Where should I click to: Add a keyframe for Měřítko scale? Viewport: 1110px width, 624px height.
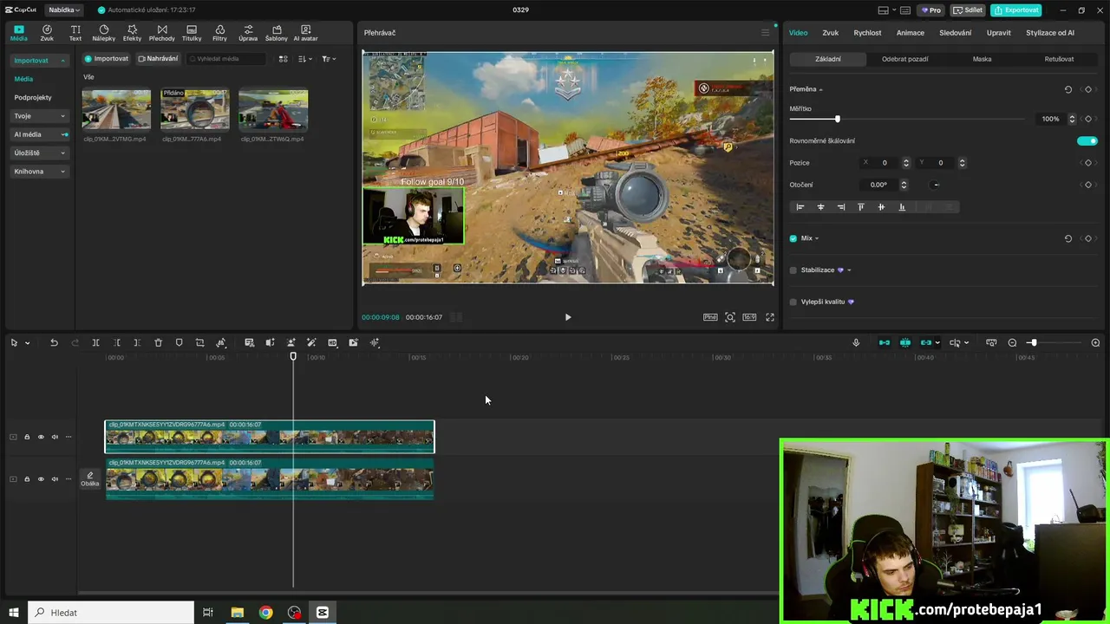tap(1088, 119)
